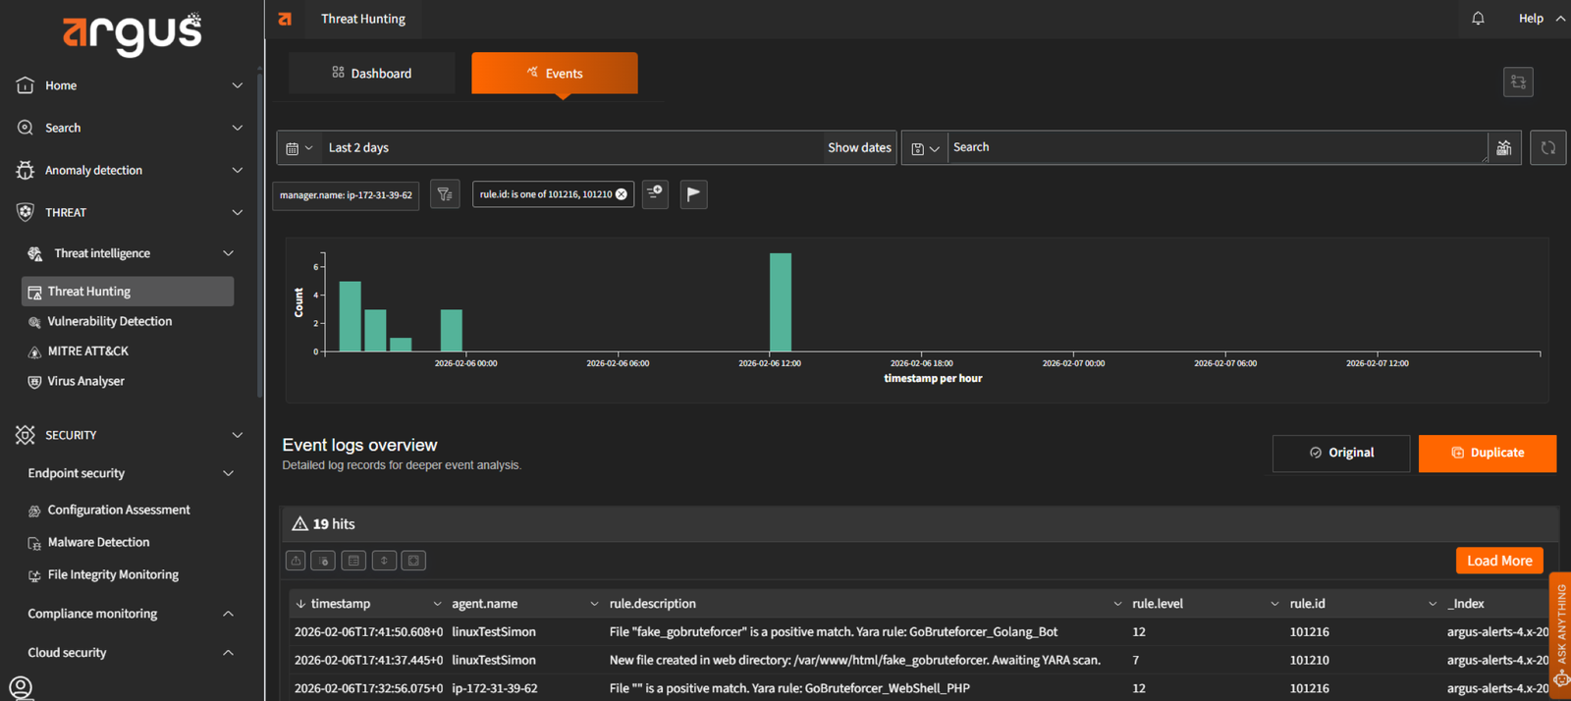Click the add filter icon

tap(655, 194)
